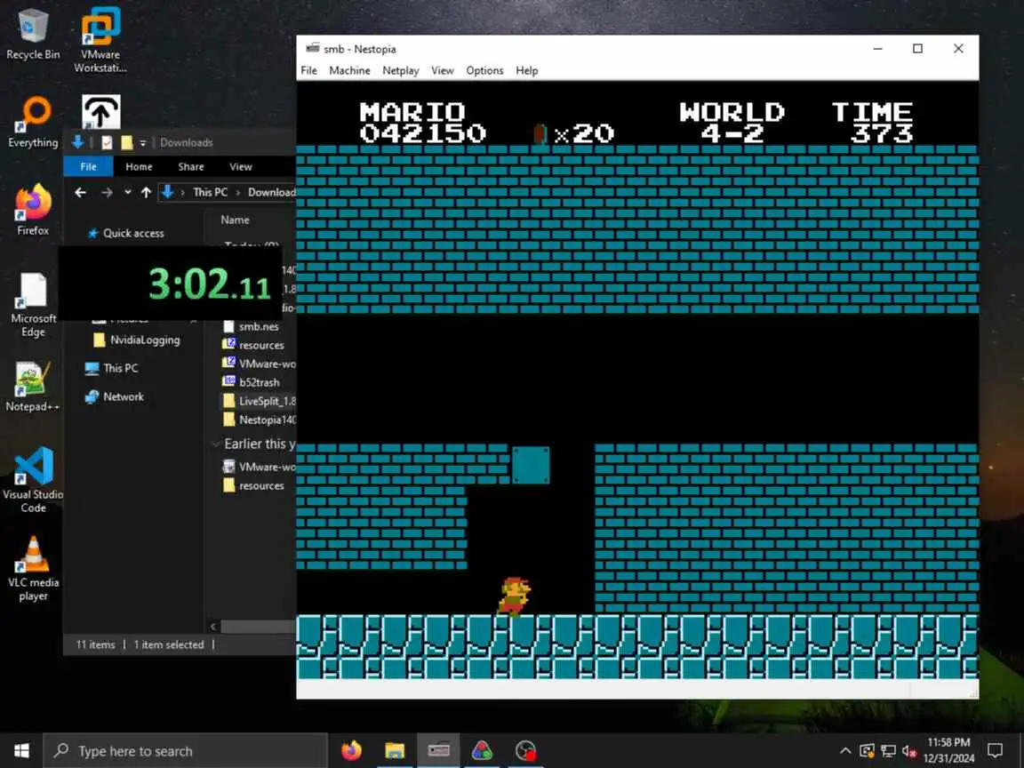Switch to View tab in File Explorer
Viewport: 1024px width, 768px height.
click(240, 166)
